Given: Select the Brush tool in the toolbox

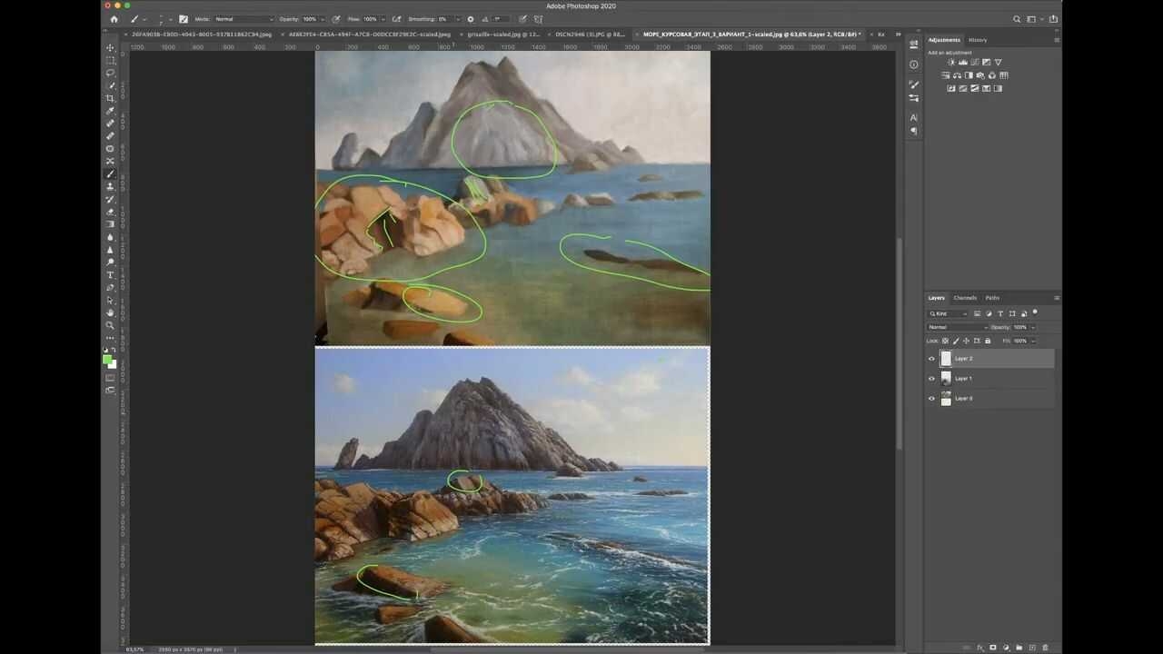Looking at the screenshot, I should pos(111,173).
